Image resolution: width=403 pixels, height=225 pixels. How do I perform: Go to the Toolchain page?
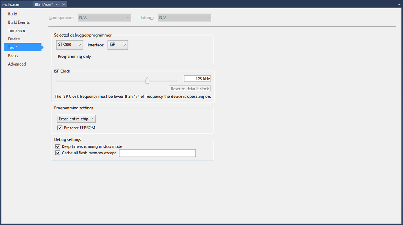point(17,31)
